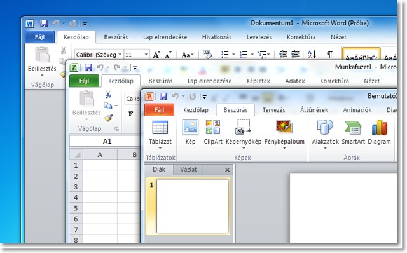This screenshot has height=253, width=407.
Task: Click the Save icon in Word's quick access toolbar
Action: pyautogui.click(x=44, y=24)
